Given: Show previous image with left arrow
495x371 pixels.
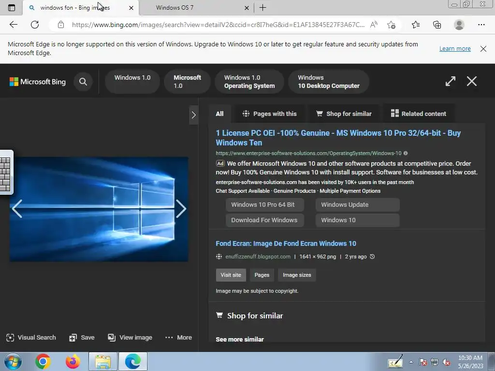Looking at the screenshot, I should click(17, 209).
